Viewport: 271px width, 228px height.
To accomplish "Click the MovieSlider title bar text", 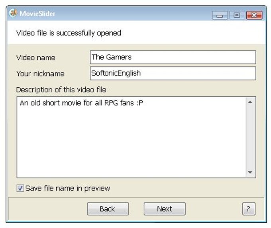I will click(38, 14).
